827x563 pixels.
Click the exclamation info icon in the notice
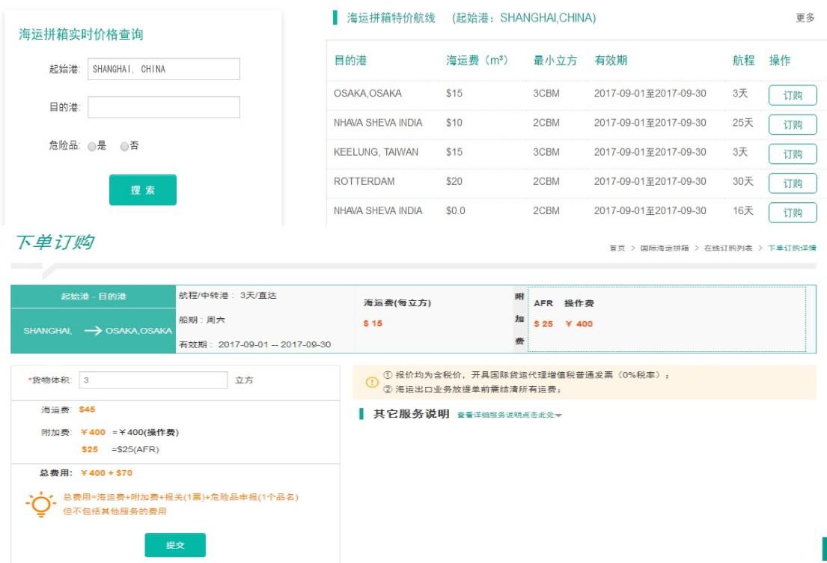372,382
